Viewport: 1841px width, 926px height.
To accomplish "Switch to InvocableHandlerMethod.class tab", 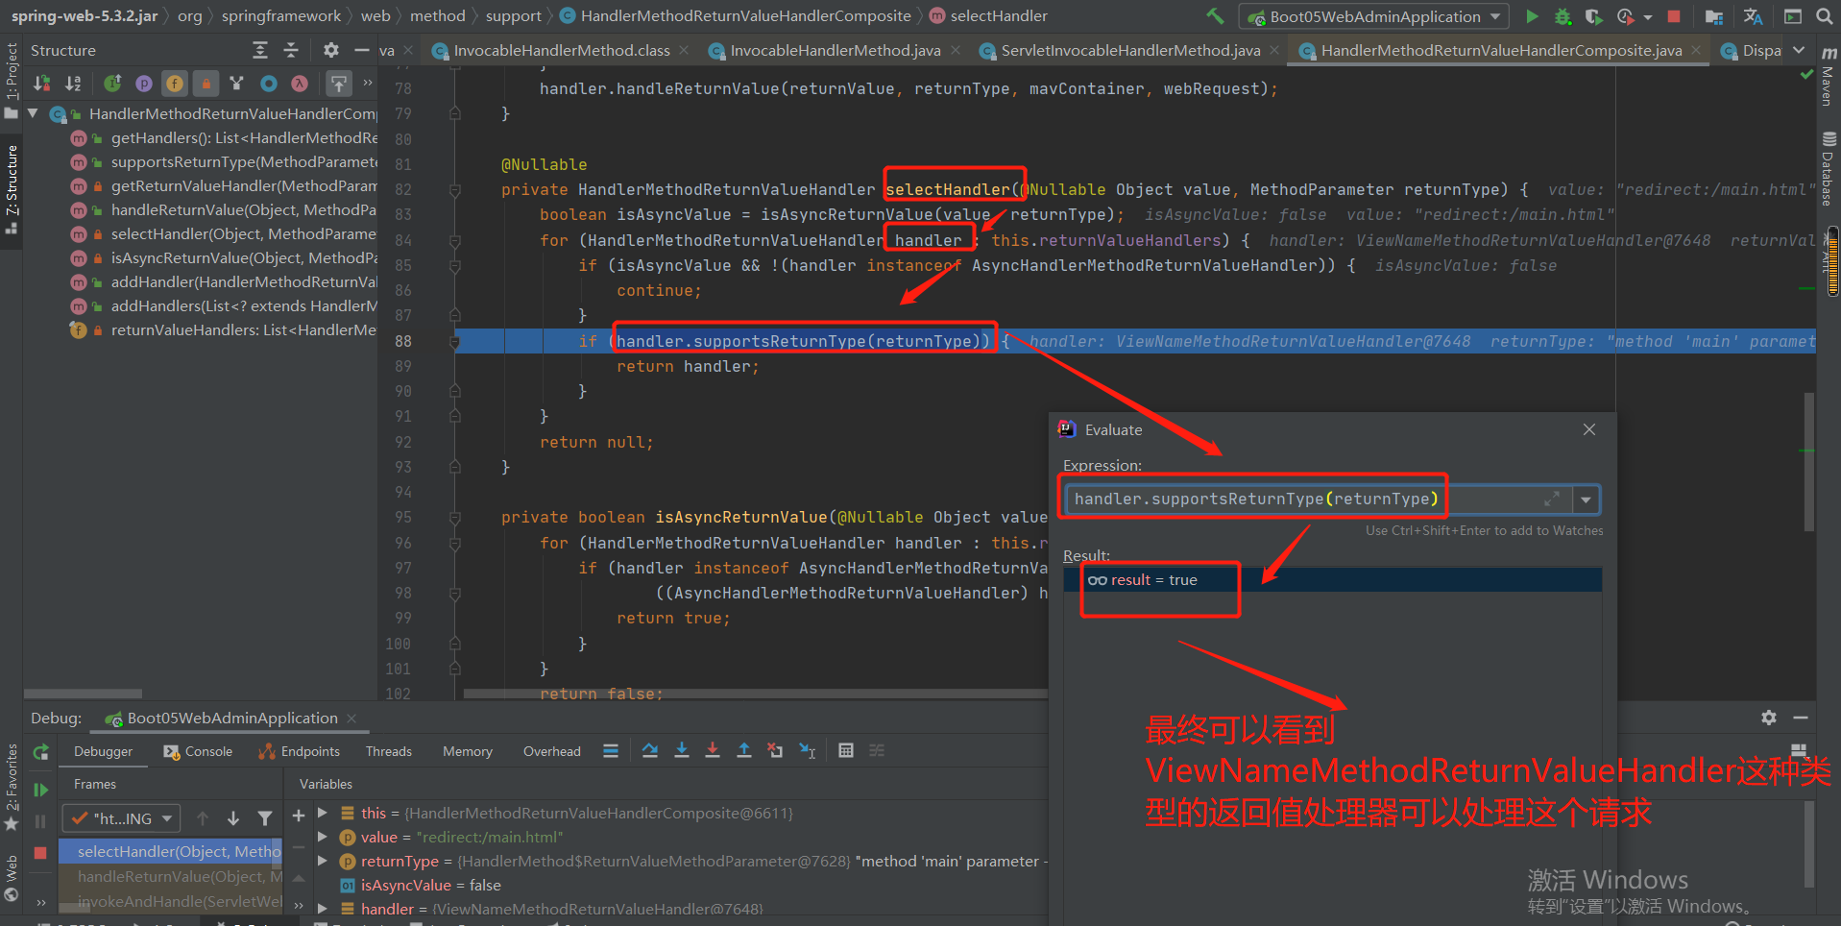I will pos(561,50).
